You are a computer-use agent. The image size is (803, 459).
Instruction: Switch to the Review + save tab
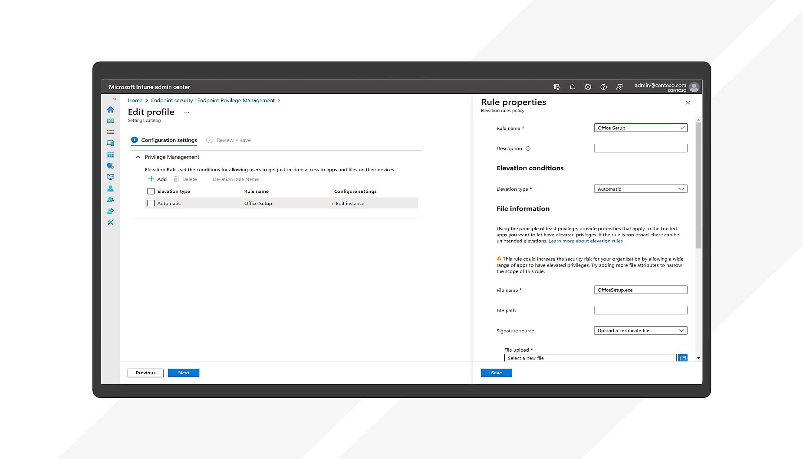(233, 140)
